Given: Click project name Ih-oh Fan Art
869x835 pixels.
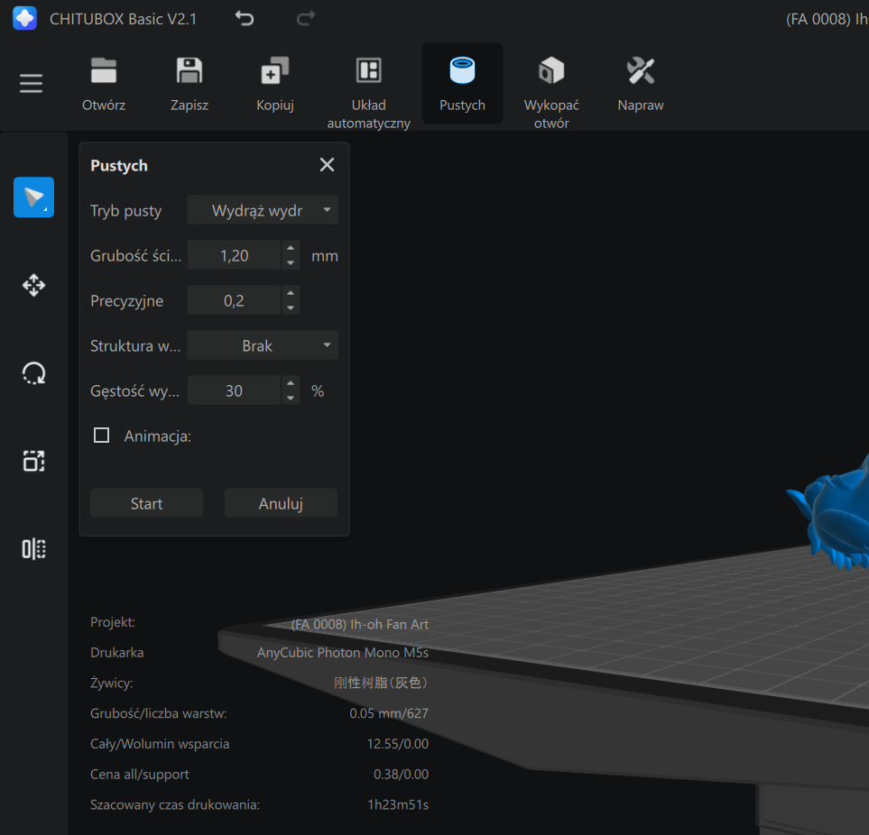Looking at the screenshot, I should pyautogui.click(x=360, y=624).
